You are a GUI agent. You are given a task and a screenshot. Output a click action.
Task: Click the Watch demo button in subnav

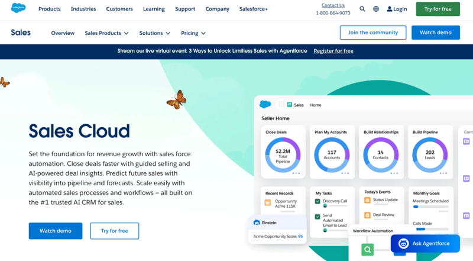pyautogui.click(x=436, y=33)
